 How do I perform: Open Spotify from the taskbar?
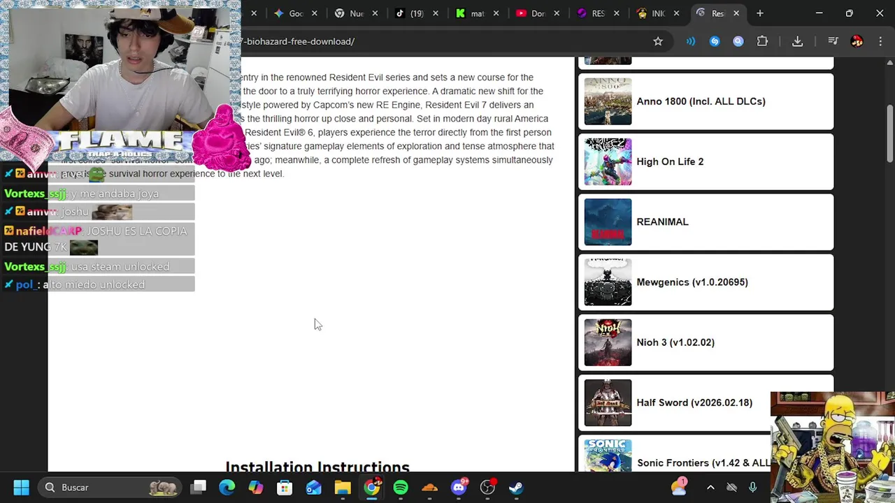[401, 488]
